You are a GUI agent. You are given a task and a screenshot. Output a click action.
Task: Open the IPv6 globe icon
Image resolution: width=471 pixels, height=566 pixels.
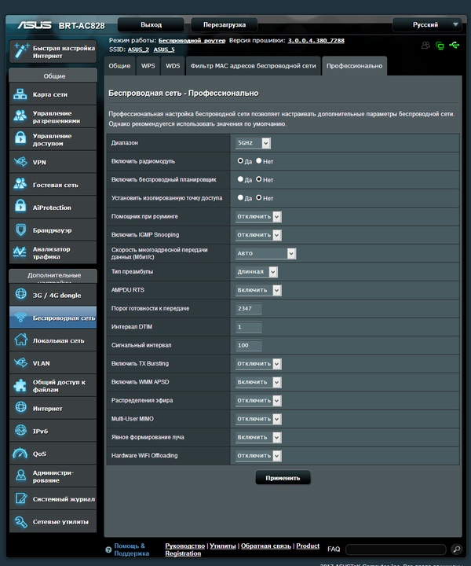click(20, 431)
